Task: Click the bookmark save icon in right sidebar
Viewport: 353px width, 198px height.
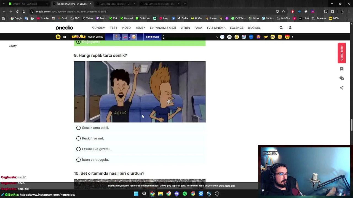Action: tap(342, 69)
